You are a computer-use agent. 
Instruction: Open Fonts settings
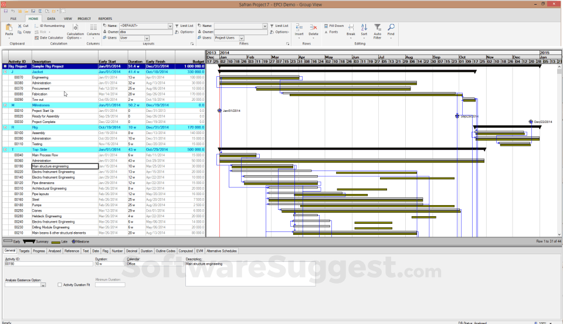tap(331, 32)
